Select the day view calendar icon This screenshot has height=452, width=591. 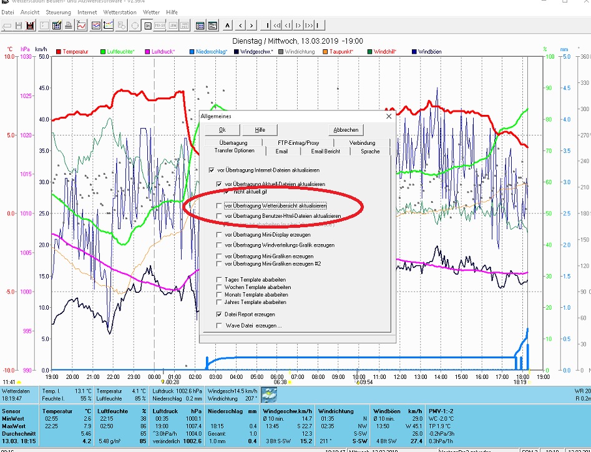click(x=148, y=26)
